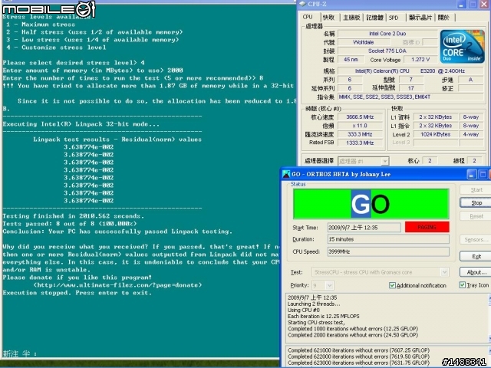Click the Exit button in ORTHOS
Viewport: 491px width, 368px height.
(x=476, y=256)
